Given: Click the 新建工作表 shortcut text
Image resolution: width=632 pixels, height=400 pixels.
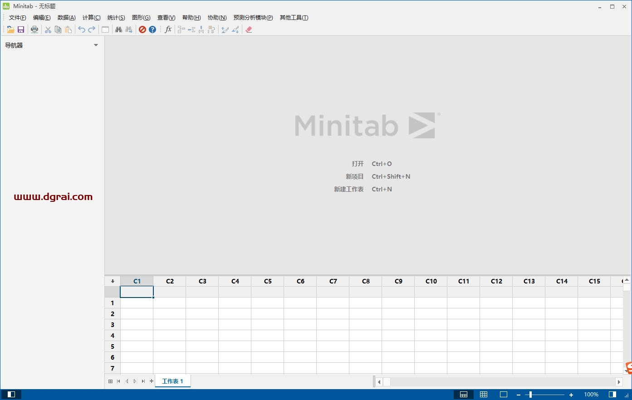Looking at the screenshot, I should point(349,189).
